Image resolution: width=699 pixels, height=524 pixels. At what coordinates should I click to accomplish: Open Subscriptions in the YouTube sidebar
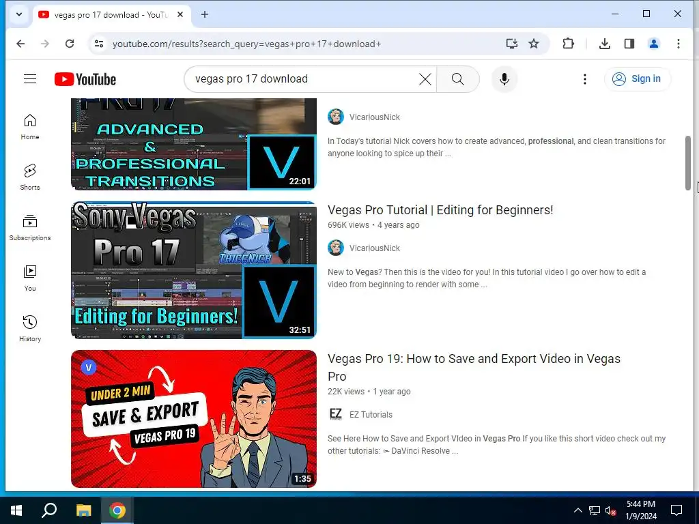click(30, 228)
